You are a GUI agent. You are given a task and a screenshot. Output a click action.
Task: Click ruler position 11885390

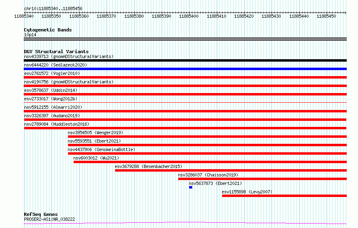[x=161, y=16]
